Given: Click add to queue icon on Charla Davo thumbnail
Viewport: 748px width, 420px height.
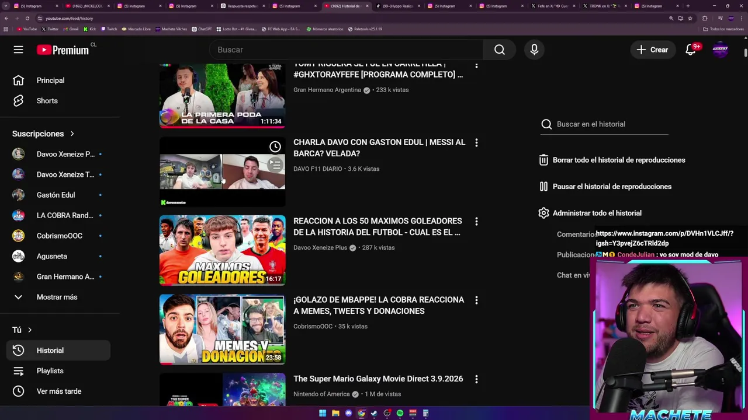Looking at the screenshot, I should [275, 165].
